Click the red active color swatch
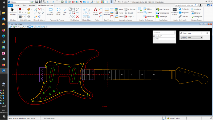Image resolution: width=213 pixels, height=120 pixels. coord(20,9)
